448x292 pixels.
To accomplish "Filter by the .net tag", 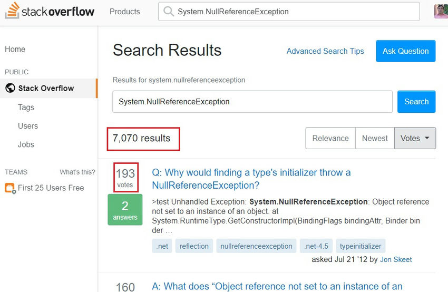I will point(162,246).
